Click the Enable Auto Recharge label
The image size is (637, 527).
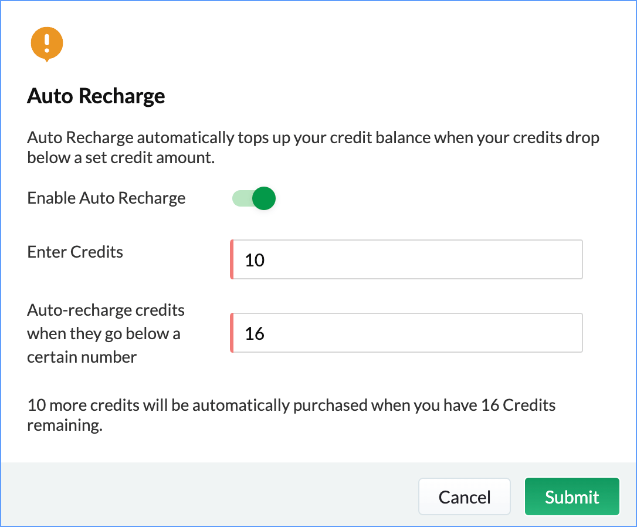106,198
